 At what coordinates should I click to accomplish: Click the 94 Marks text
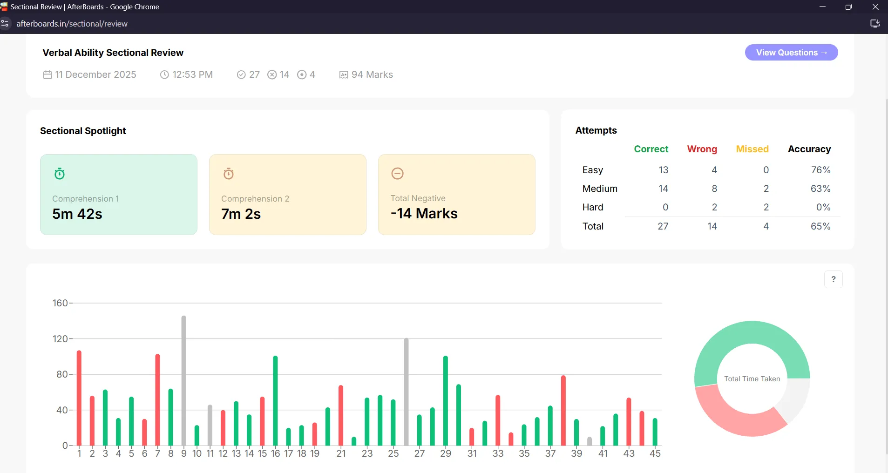372,74
